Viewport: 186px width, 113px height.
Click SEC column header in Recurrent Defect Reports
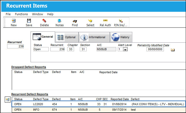point(105,99)
